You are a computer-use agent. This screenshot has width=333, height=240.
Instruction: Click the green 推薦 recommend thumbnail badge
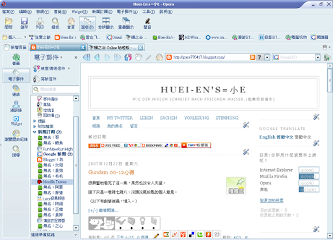pos(236,186)
